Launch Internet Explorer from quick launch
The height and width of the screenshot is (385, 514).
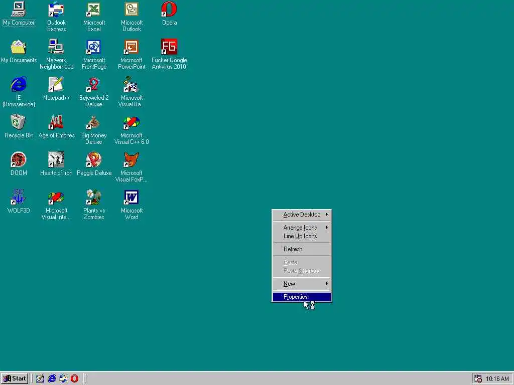[52, 378]
